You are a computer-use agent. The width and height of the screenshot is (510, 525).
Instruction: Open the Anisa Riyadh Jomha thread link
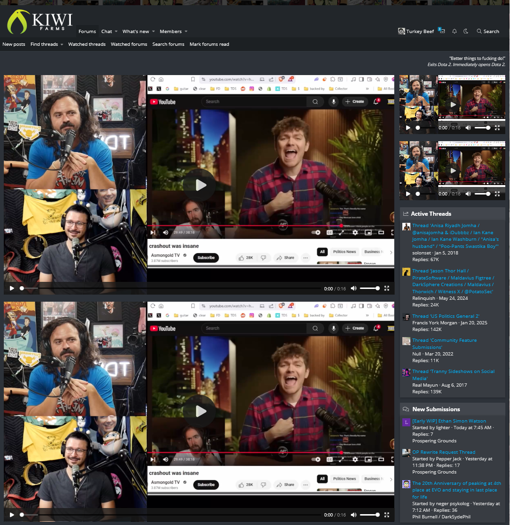pyautogui.click(x=455, y=236)
